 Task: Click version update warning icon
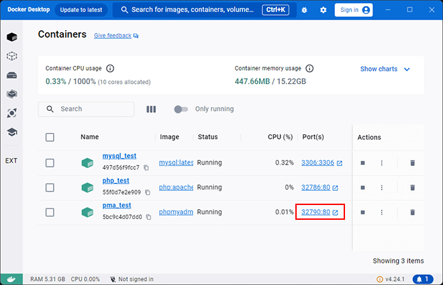tap(380, 280)
